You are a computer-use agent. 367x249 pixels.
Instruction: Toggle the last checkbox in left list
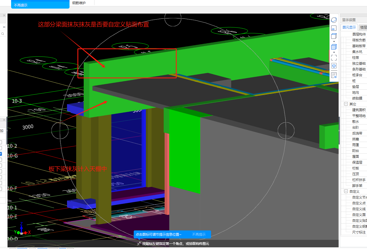click(1, 189)
